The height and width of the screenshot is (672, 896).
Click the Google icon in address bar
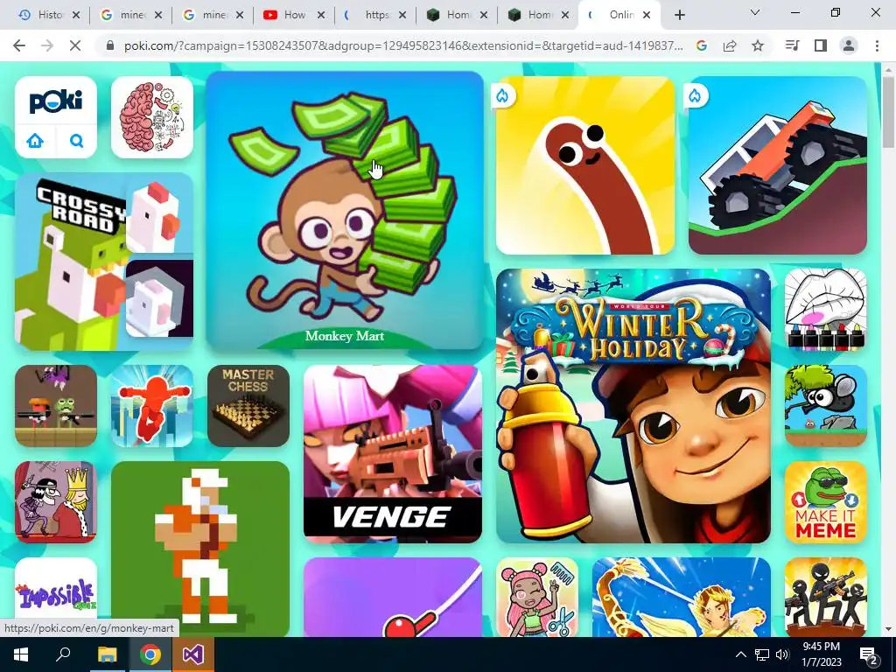tap(702, 45)
